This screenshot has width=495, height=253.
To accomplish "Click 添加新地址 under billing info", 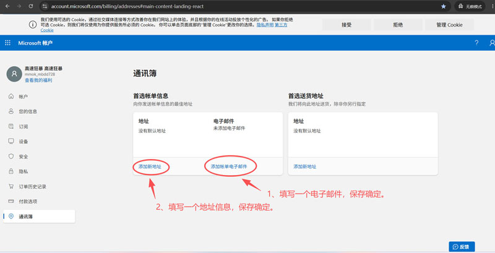I will (x=150, y=166).
